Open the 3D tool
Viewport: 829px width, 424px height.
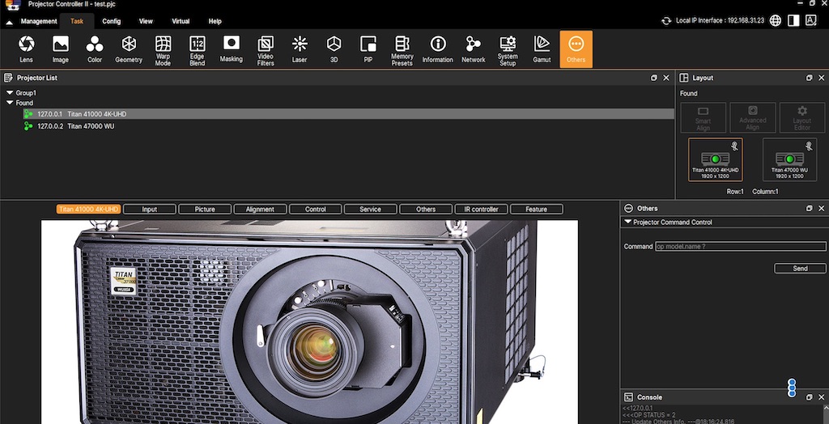(x=334, y=49)
